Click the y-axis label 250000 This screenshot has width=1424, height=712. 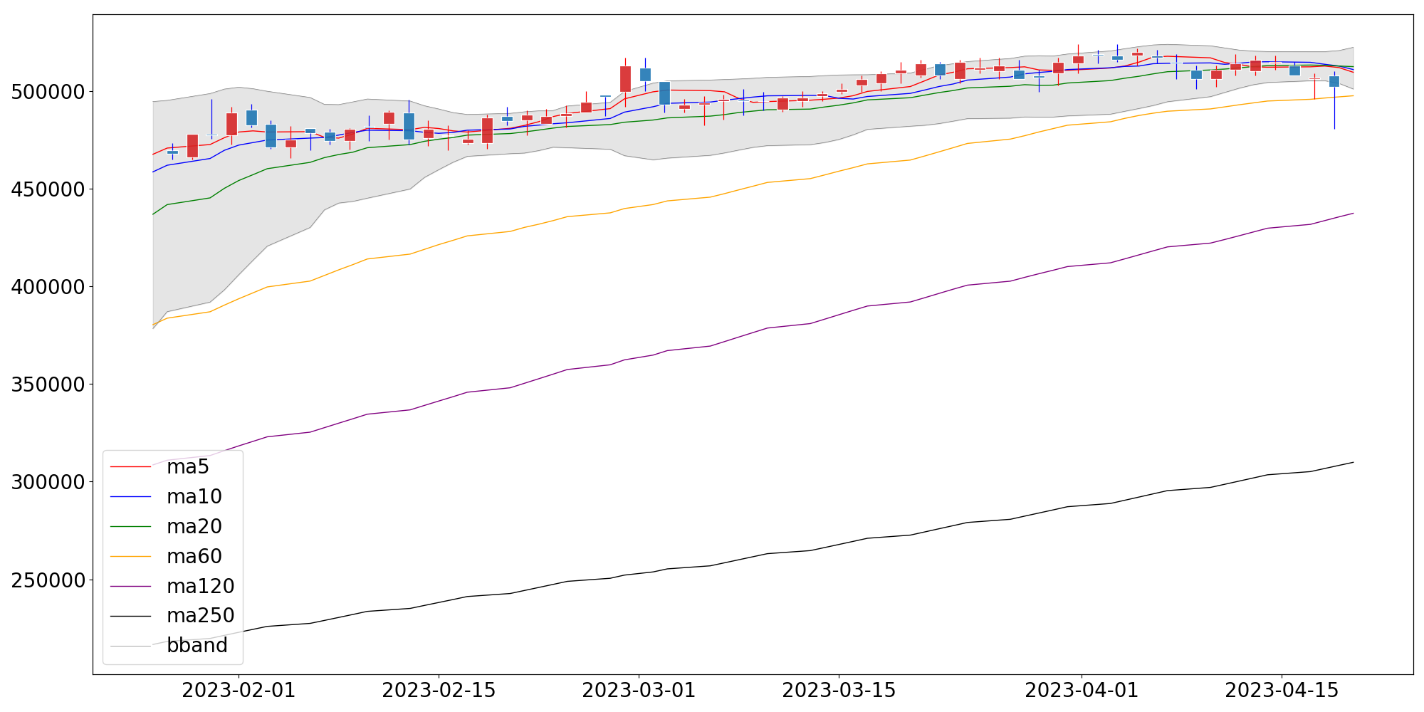[48, 580]
